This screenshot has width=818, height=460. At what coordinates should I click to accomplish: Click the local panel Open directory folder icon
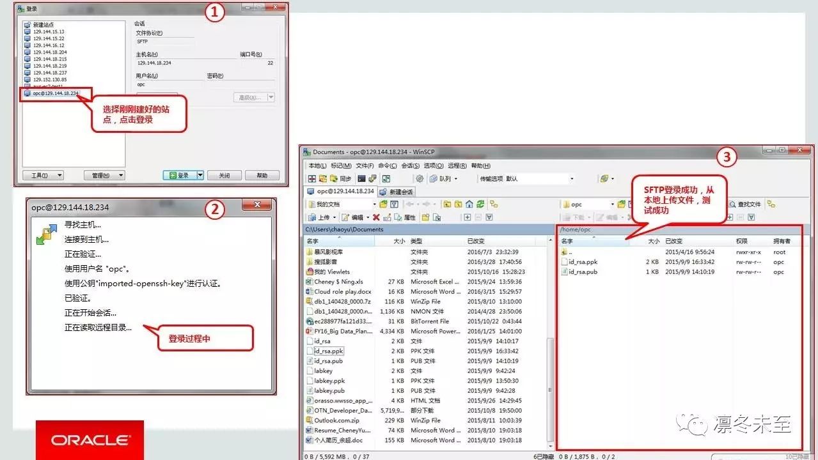click(383, 204)
